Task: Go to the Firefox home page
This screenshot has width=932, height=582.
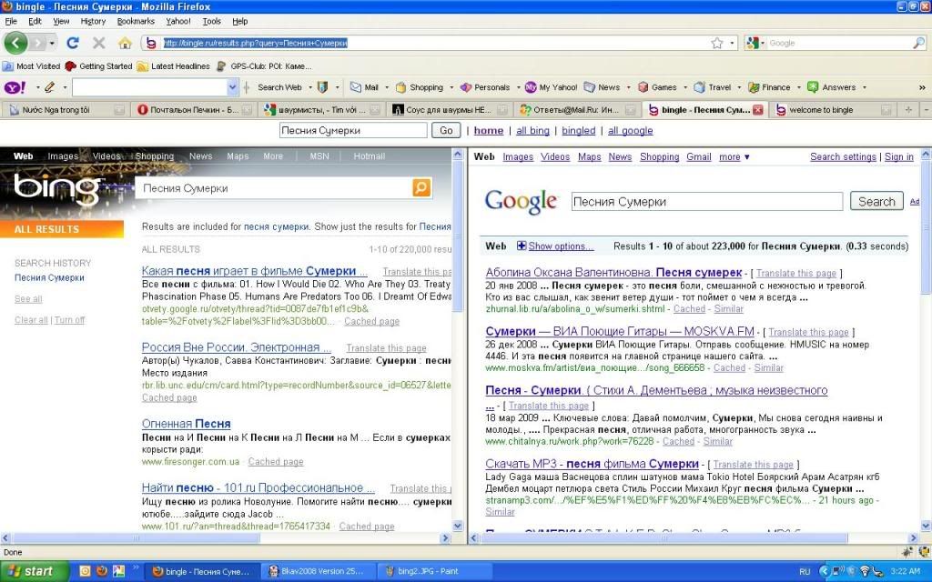Action: tap(125, 43)
